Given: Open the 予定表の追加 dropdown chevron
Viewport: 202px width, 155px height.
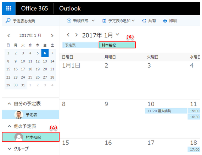Looking at the screenshot, I should (133, 21).
